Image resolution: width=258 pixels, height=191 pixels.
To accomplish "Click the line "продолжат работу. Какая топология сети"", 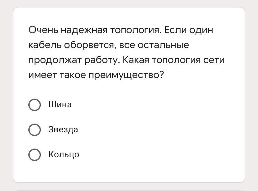I will coord(127,60).
